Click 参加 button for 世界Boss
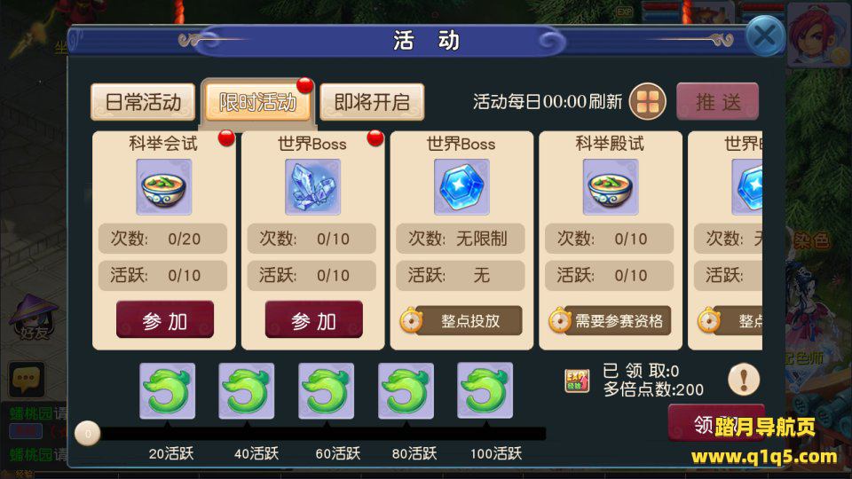Screen dimensions: 852x479 pos(313,320)
